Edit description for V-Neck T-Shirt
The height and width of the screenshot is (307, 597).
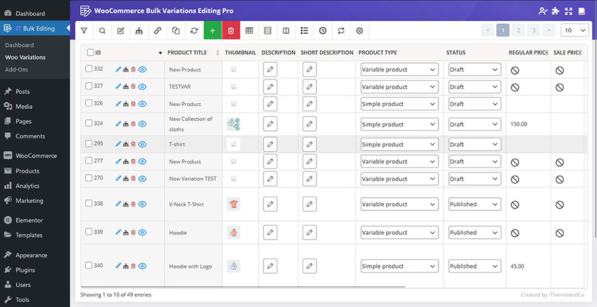coord(270,204)
